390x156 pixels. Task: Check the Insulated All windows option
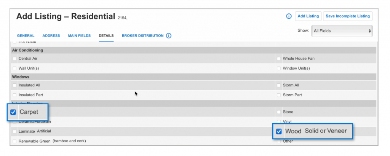point(14,85)
